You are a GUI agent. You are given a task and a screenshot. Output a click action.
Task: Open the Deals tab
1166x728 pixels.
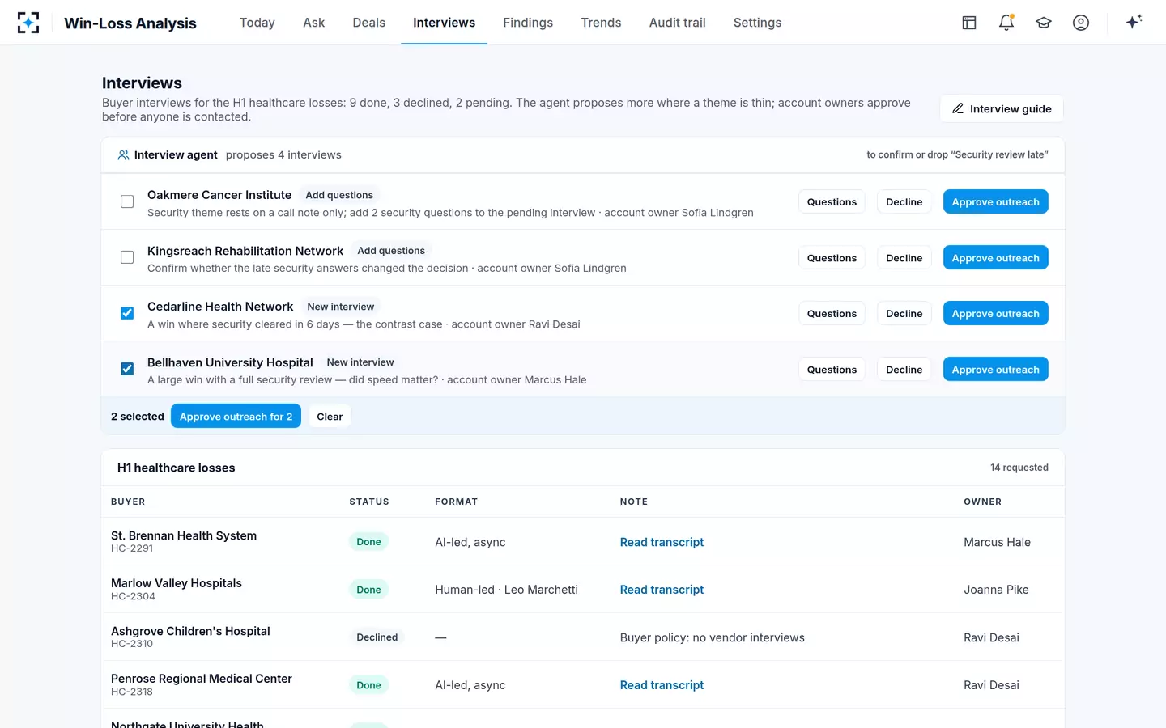(x=369, y=23)
